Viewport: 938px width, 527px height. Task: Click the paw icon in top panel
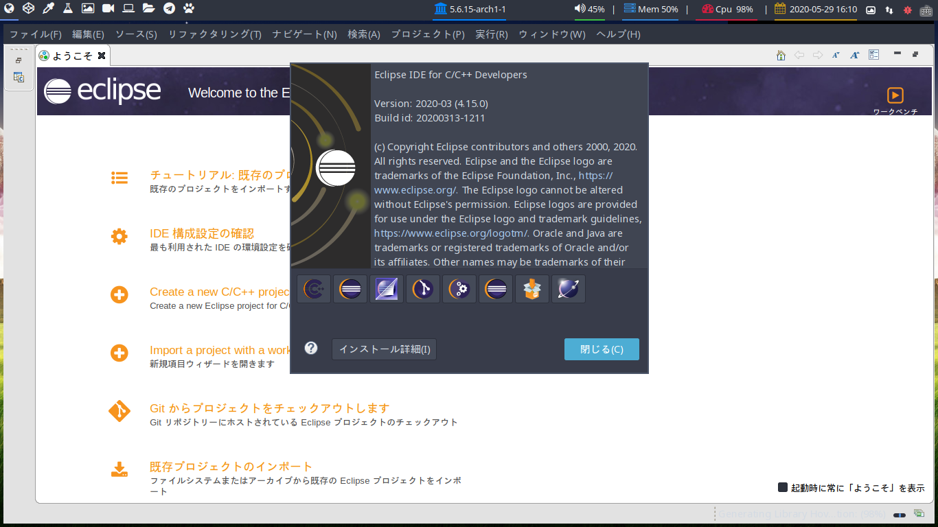[x=189, y=8]
